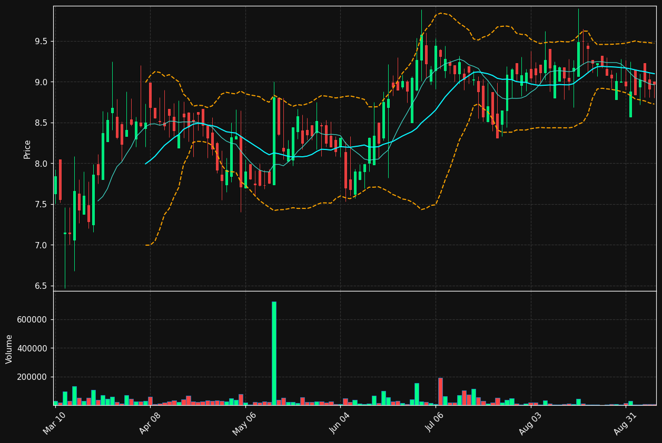Click the 400000 volume axis value
Viewport: 662px width, 443px height.
33,348
